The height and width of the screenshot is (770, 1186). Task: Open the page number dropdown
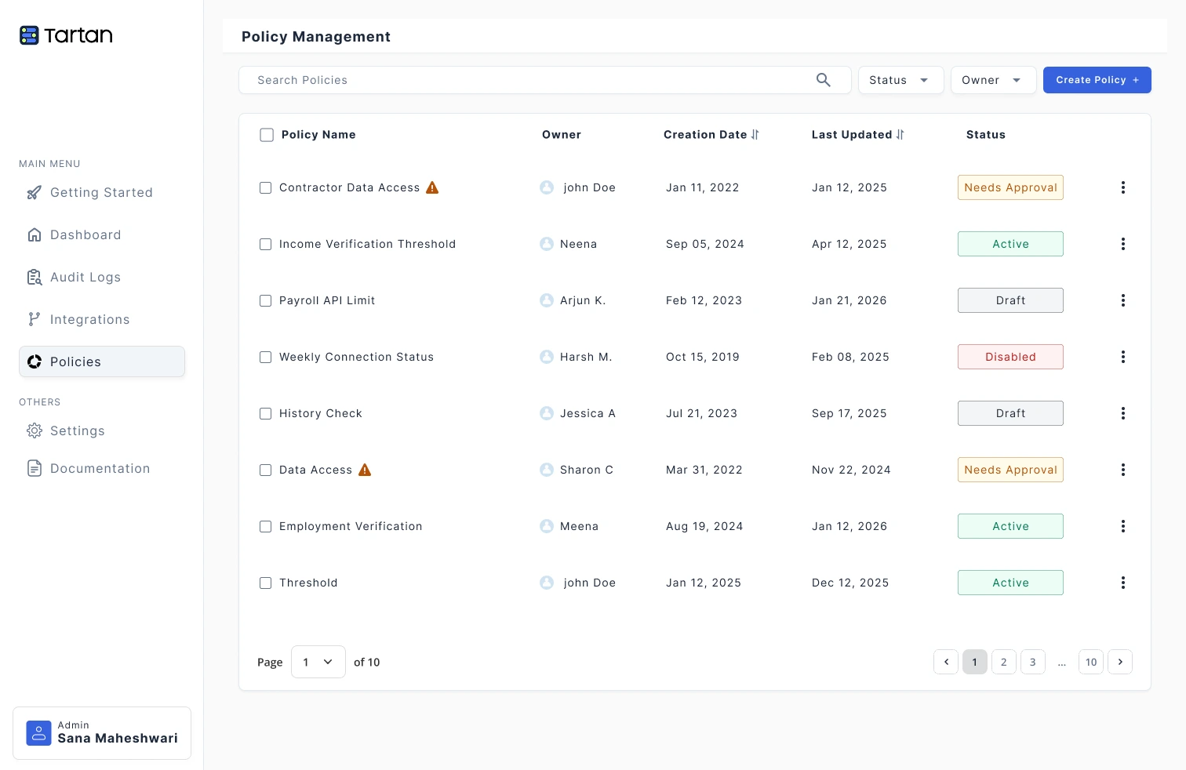(x=318, y=662)
